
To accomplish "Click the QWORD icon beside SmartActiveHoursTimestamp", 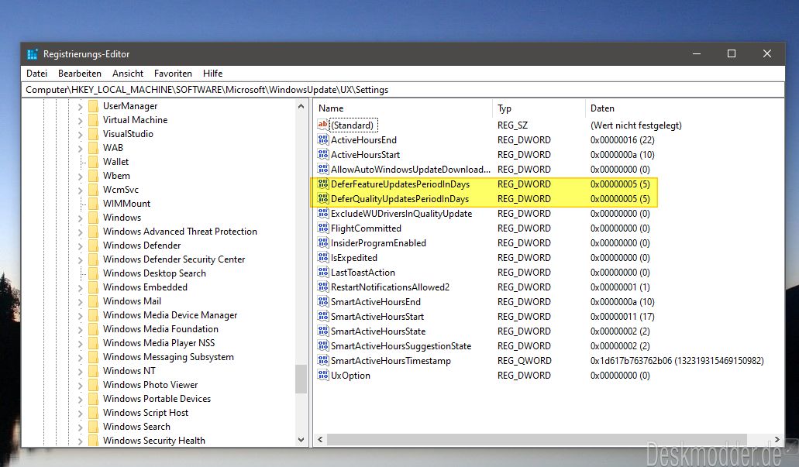I will (323, 361).
